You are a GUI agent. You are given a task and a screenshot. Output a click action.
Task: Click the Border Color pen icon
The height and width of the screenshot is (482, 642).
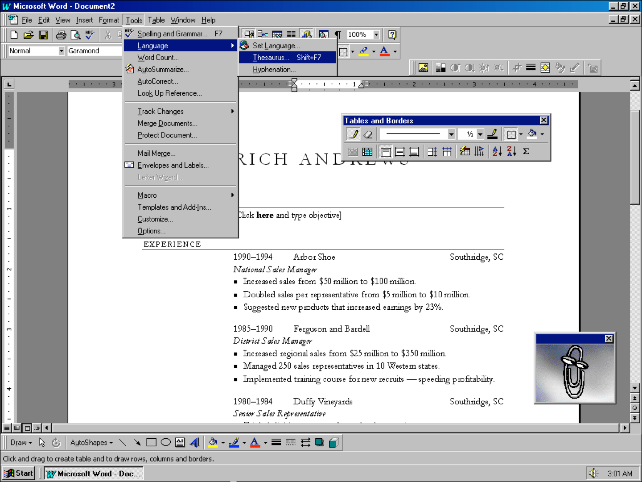click(492, 134)
